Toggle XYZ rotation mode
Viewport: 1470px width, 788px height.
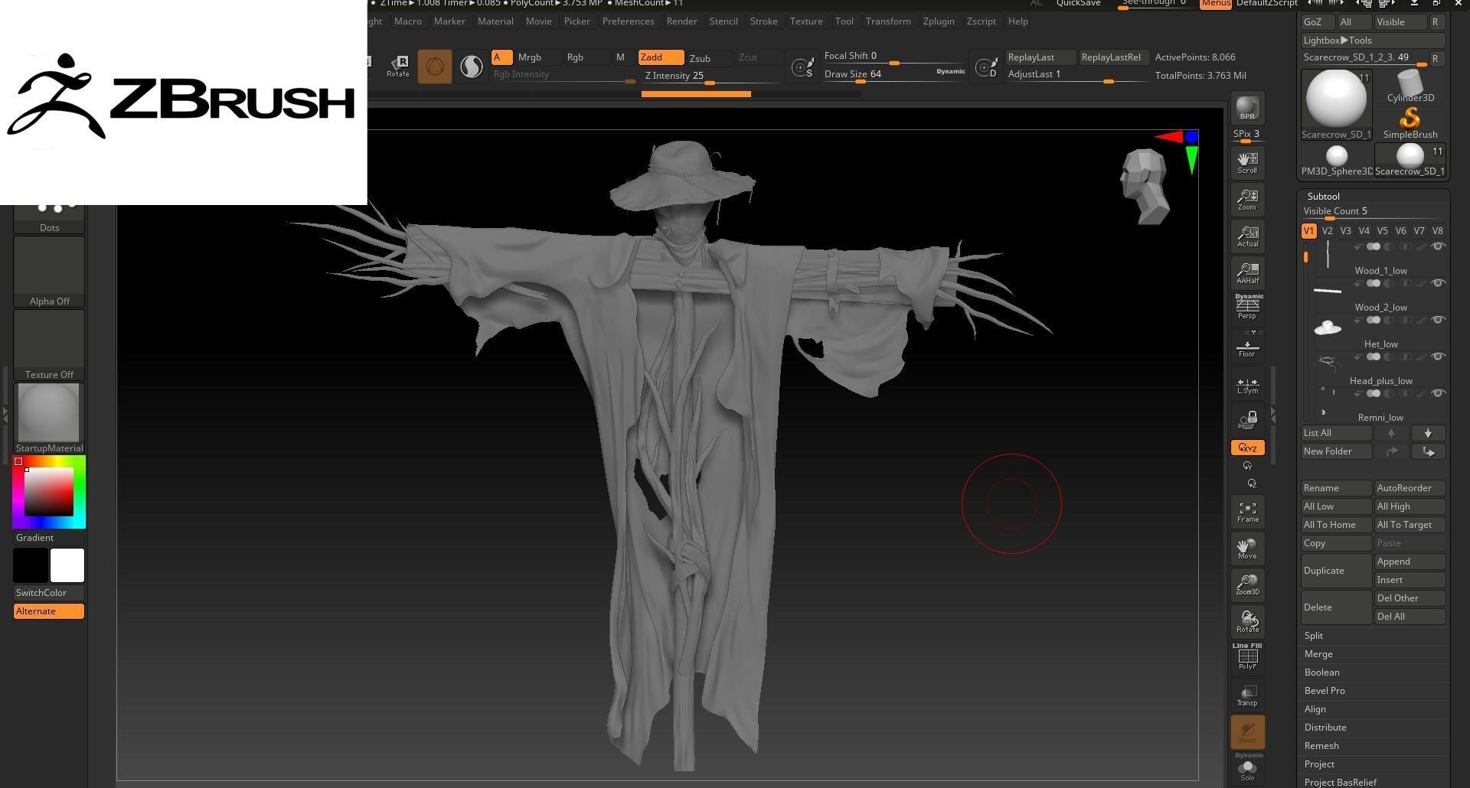pos(1247,448)
